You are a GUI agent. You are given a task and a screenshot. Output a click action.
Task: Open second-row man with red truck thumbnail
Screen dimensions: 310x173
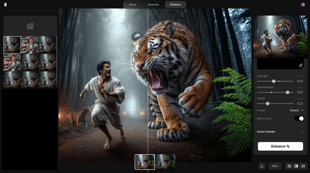12,62
